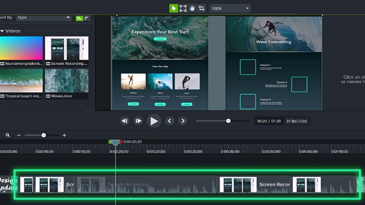Open the canvas zoom dropdown showing 100%
The height and width of the screenshot is (205, 365).
(230, 8)
